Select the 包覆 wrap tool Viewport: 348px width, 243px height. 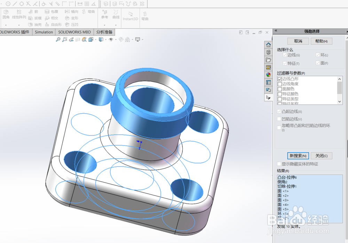(x=52, y=11)
